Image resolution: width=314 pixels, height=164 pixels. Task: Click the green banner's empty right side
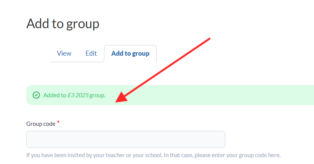tap(248, 95)
